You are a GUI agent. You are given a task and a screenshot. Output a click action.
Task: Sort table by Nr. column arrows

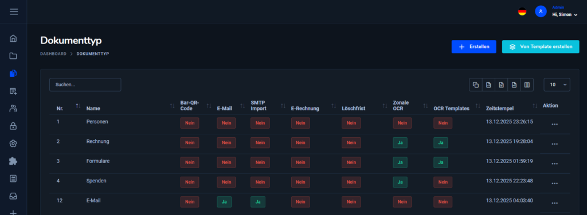pos(78,106)
